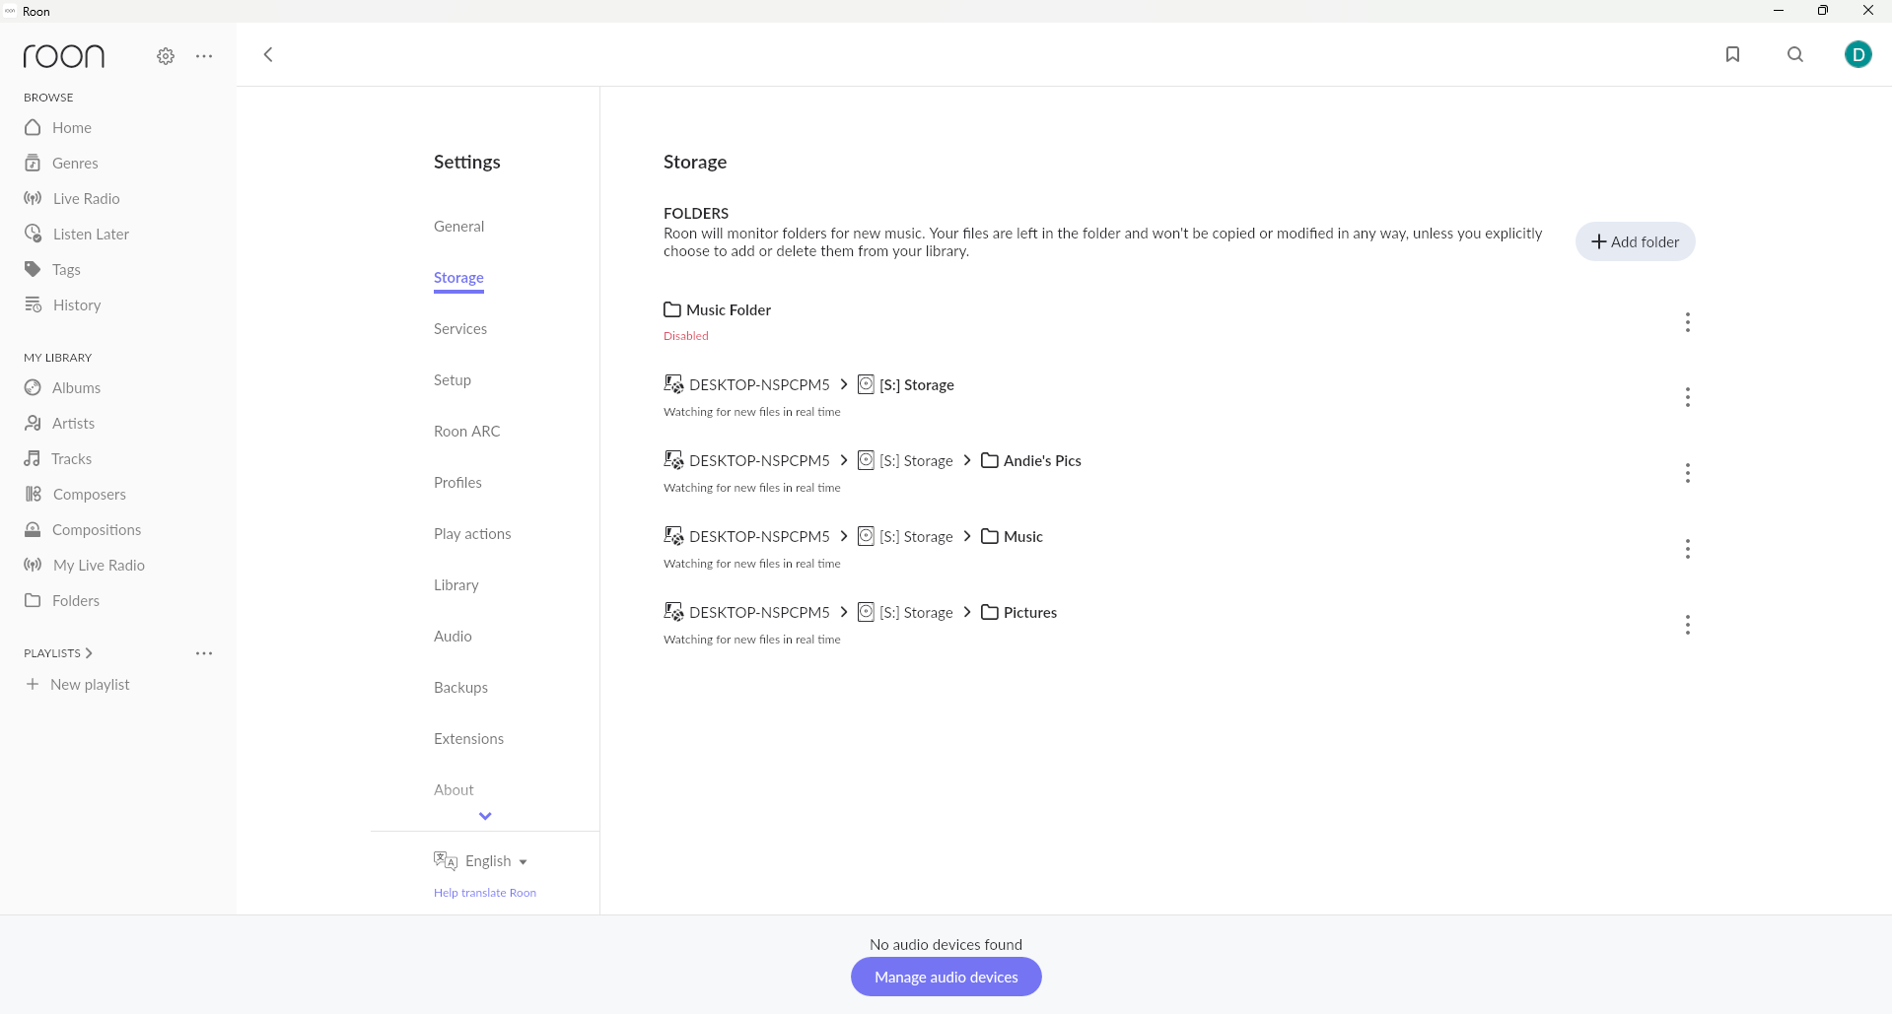Open the Help translate Roon link
The height and width of the screenshot is (1014, 1892).
485,893
